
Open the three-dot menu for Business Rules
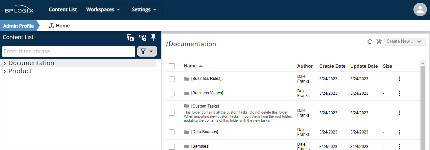coord(400,79)
